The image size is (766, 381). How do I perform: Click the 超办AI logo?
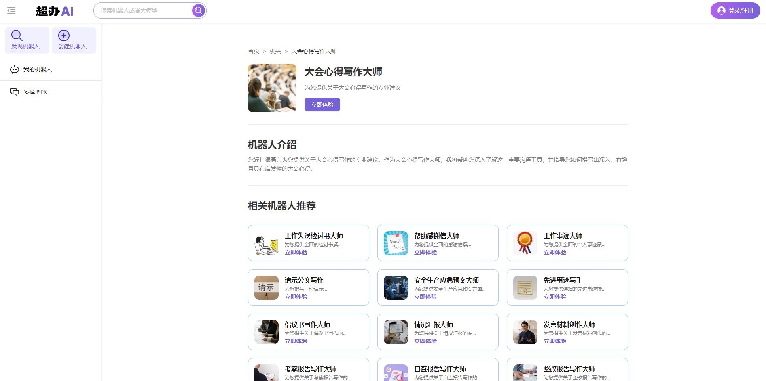[x=55, y=11]
